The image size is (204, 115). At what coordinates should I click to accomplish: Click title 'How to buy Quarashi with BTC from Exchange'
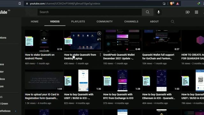pos(118,96)
